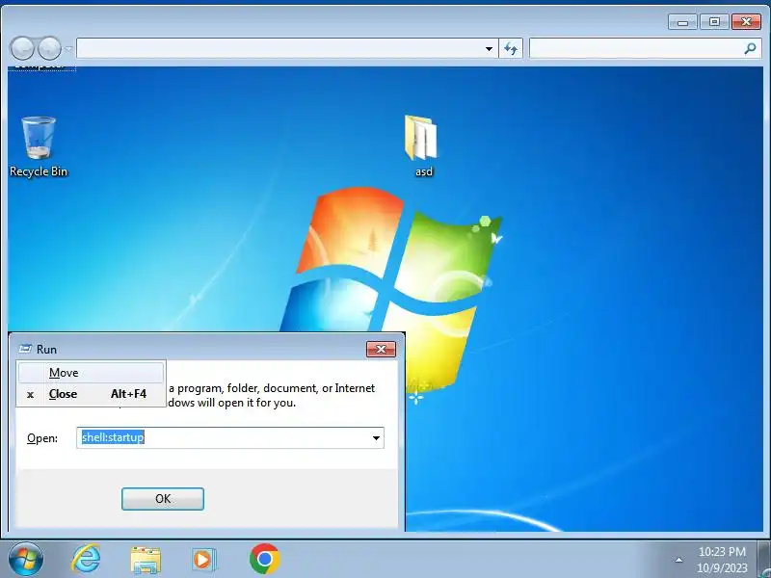Screen dimensions: 771x578
Task: Expand the address bar history dropdown
Action: point(489,49)
